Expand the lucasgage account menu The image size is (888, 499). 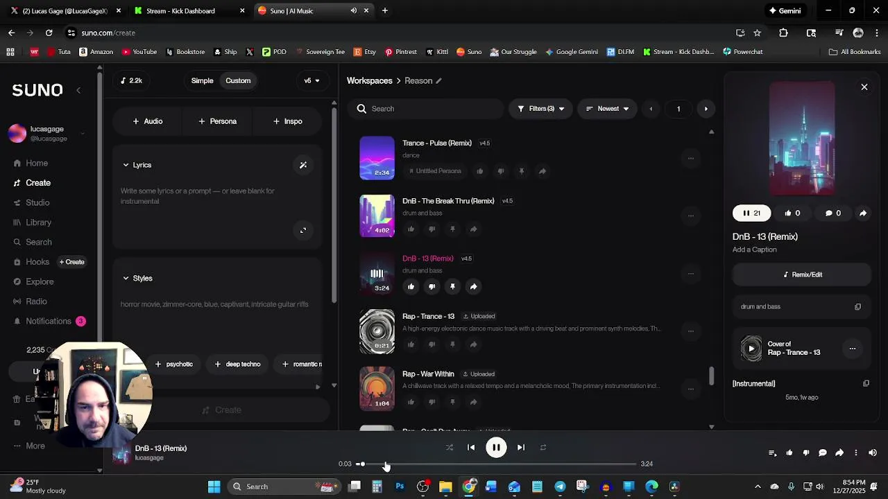pyautogui.click(x=83, y=133)
